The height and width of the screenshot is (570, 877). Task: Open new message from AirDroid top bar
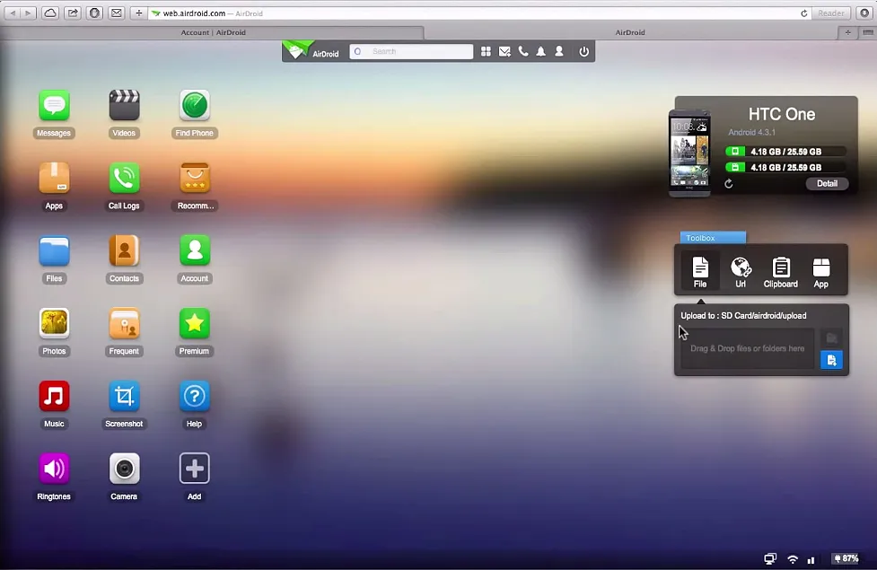tap(504, 51)
